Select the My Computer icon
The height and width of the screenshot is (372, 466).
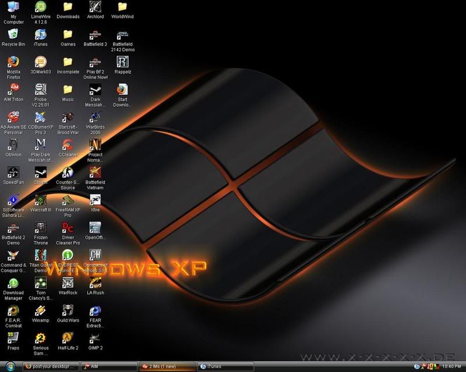[13, 8]
